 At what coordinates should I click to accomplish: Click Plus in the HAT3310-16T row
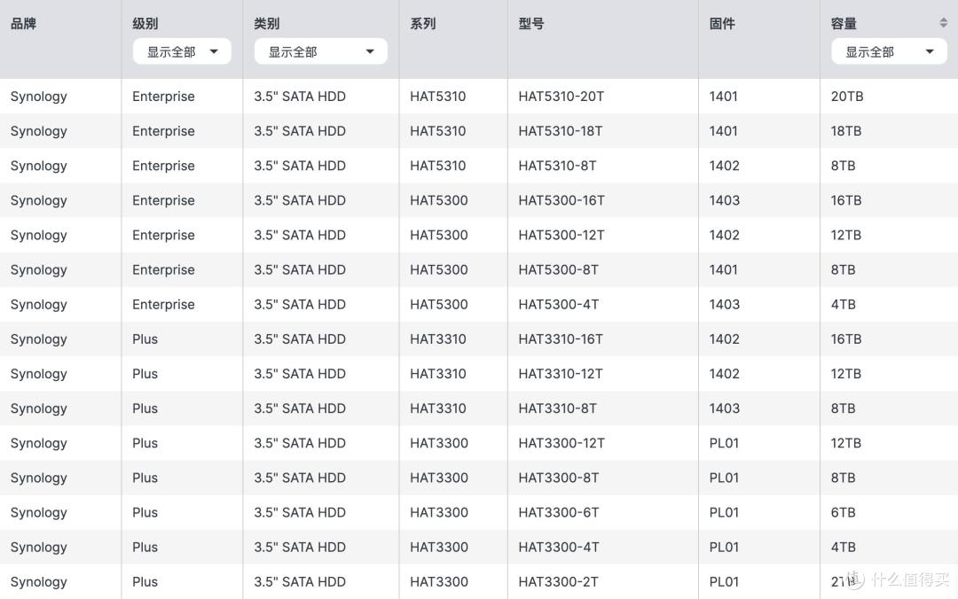[x=145, y=339]
